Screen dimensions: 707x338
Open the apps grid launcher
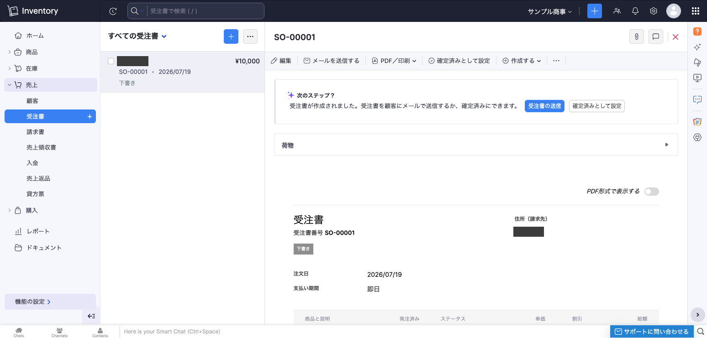pyautogui.click(x=696, y=11)
